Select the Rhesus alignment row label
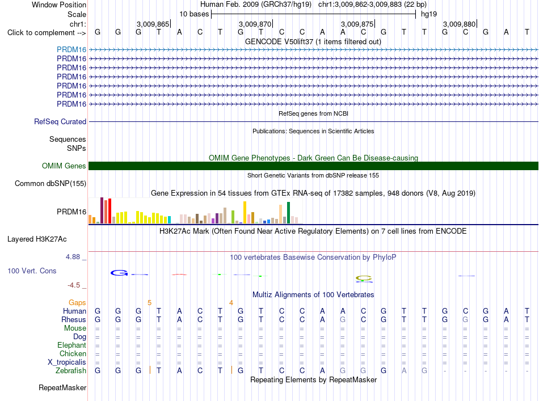 tap(74, 319)
